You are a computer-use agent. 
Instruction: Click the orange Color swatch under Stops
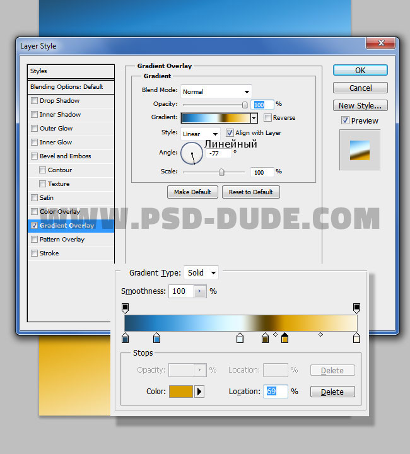tap(180, 392)
